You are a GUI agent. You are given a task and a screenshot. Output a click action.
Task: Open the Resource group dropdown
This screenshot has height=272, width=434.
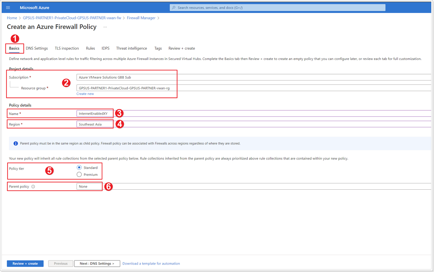[254, 88]
